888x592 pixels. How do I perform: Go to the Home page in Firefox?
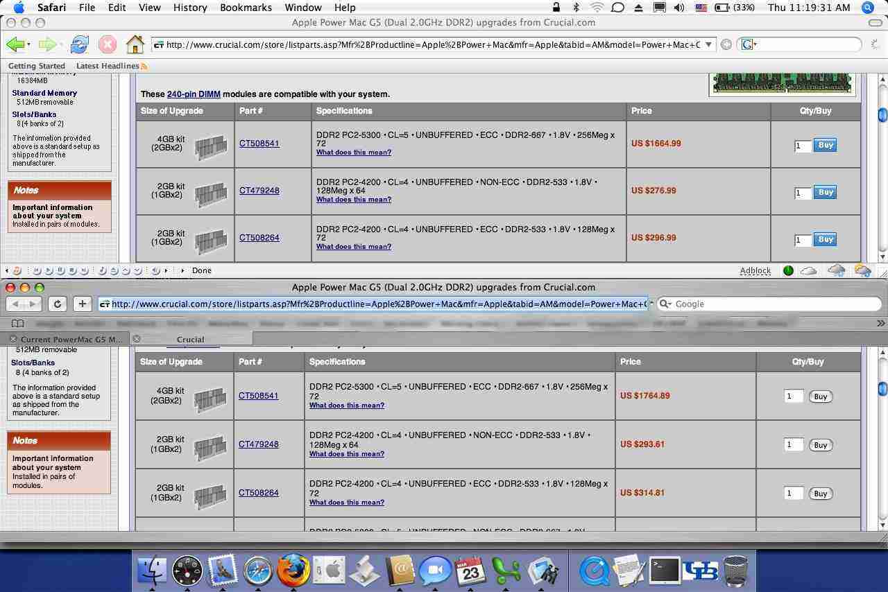[135, 44]
